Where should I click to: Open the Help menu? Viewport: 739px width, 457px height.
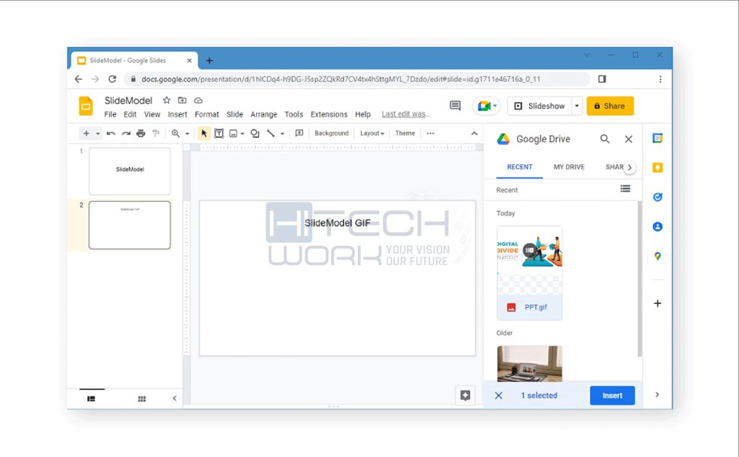(363, 115)
